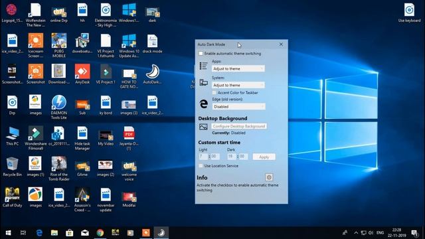This screenshot has height=239, width=425.
Task: Click the System devices icon
Action: point(203,82)
